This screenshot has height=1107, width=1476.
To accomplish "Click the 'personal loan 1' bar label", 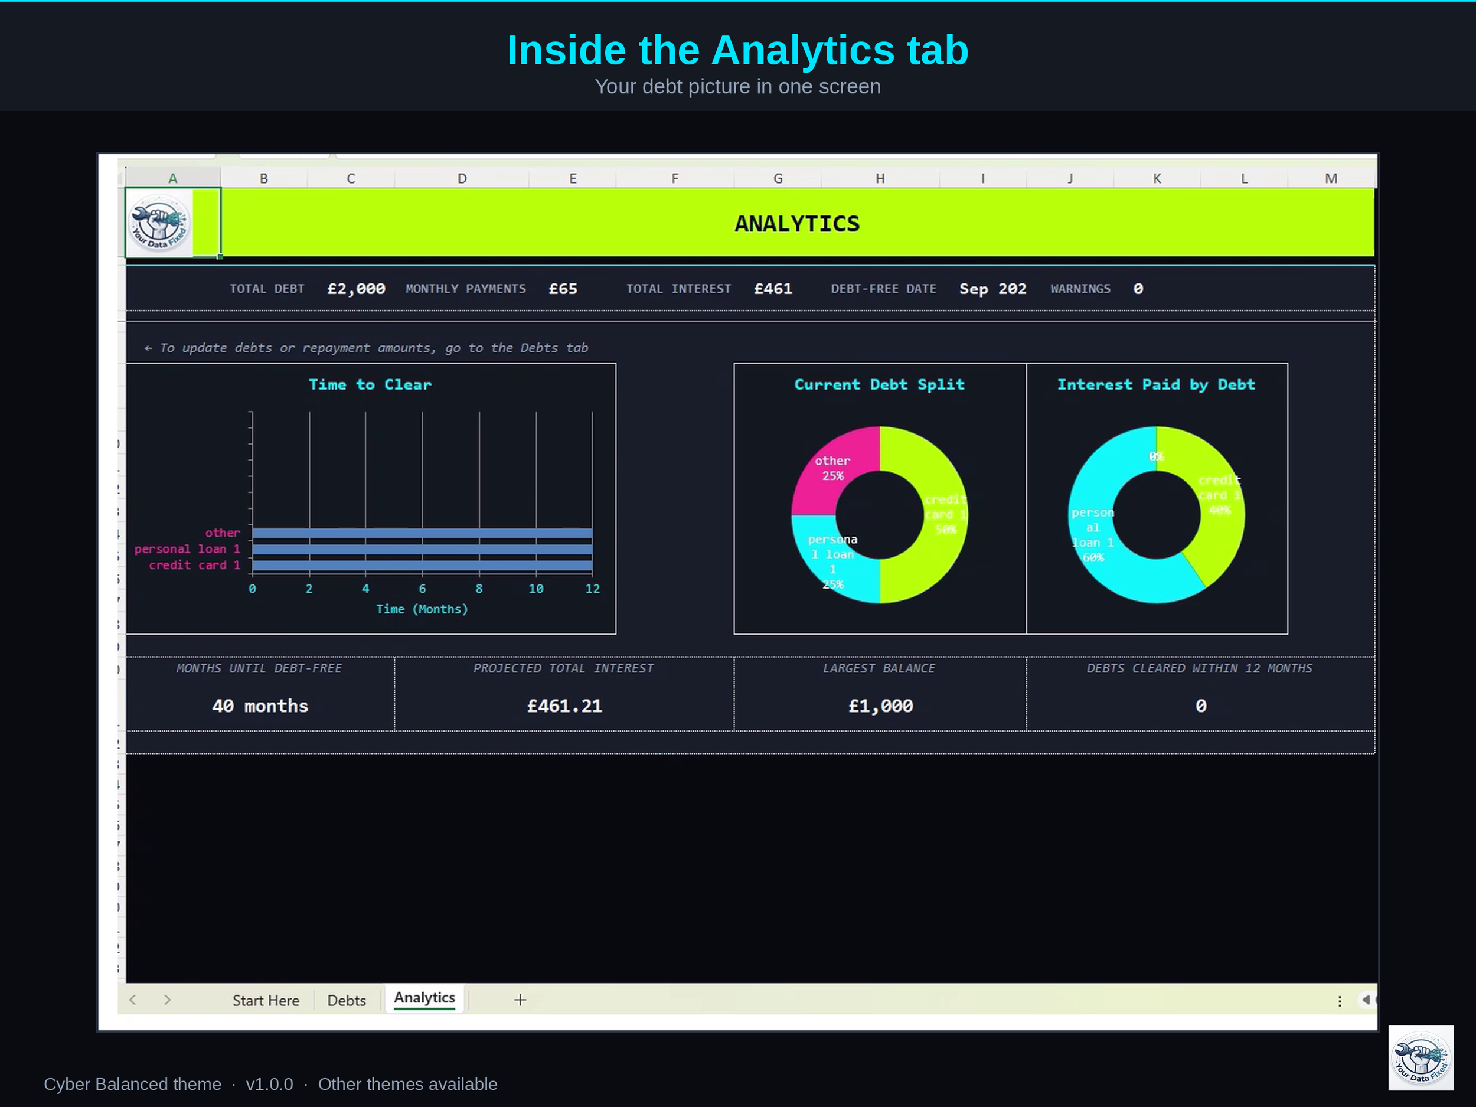I will point(187,548).
